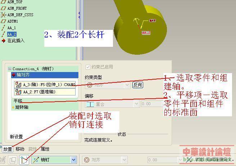Click the AA_2 axis label in 3D view

[146, 32]
